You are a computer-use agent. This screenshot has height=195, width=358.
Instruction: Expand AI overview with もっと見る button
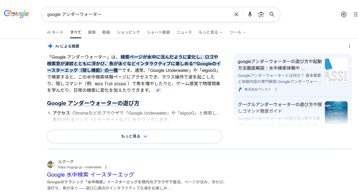pyautogui.click(x=135, y=136)
